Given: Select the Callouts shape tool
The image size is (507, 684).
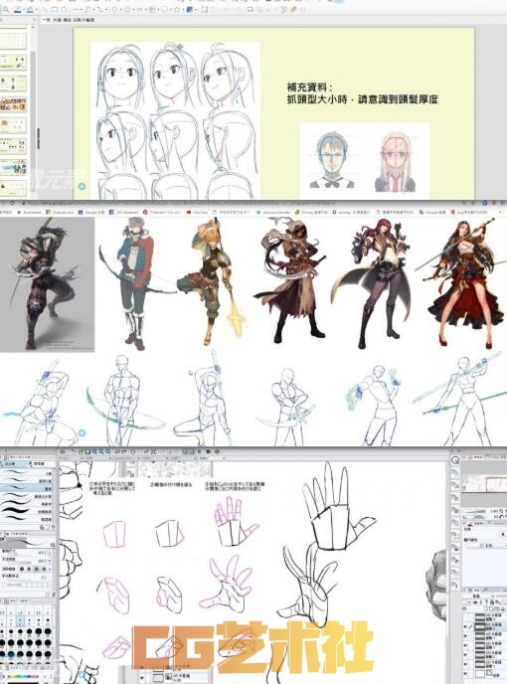Looking at the screenshot, I should 164,10.
